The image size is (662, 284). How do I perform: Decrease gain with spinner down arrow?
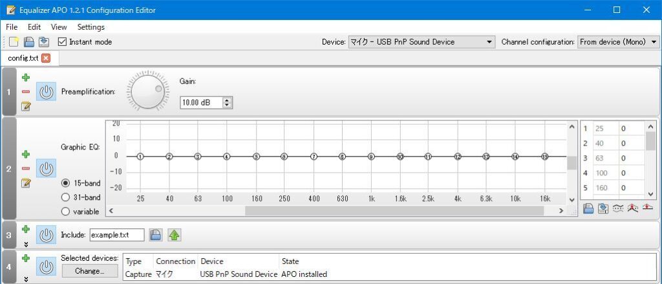pyautogui.click(x=227, y=105)
